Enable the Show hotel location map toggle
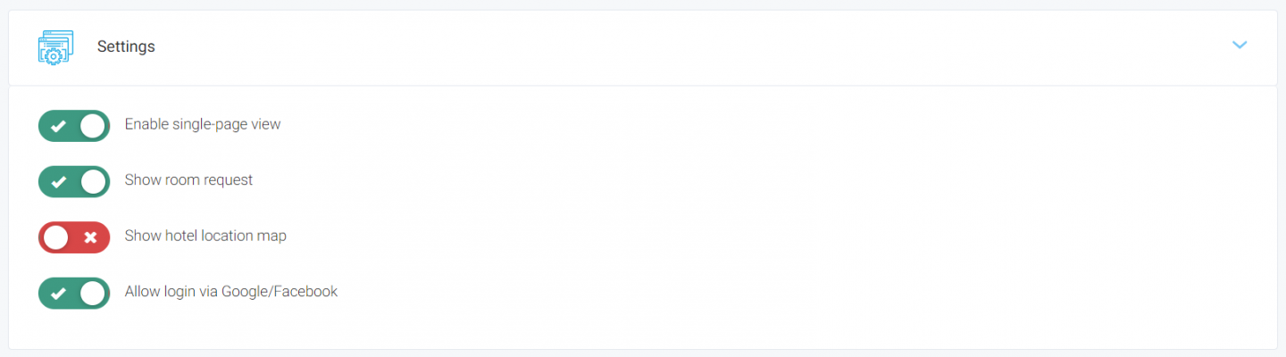The height and width of the screenshot is (357, 1286). click(74, 237)
